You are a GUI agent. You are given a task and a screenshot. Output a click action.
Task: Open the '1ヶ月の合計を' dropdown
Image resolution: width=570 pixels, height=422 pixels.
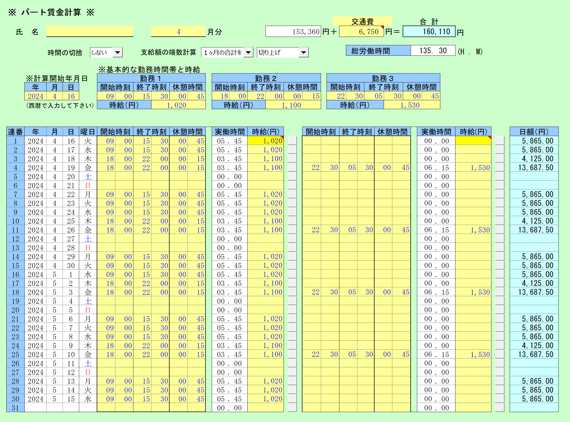[248, 53]
